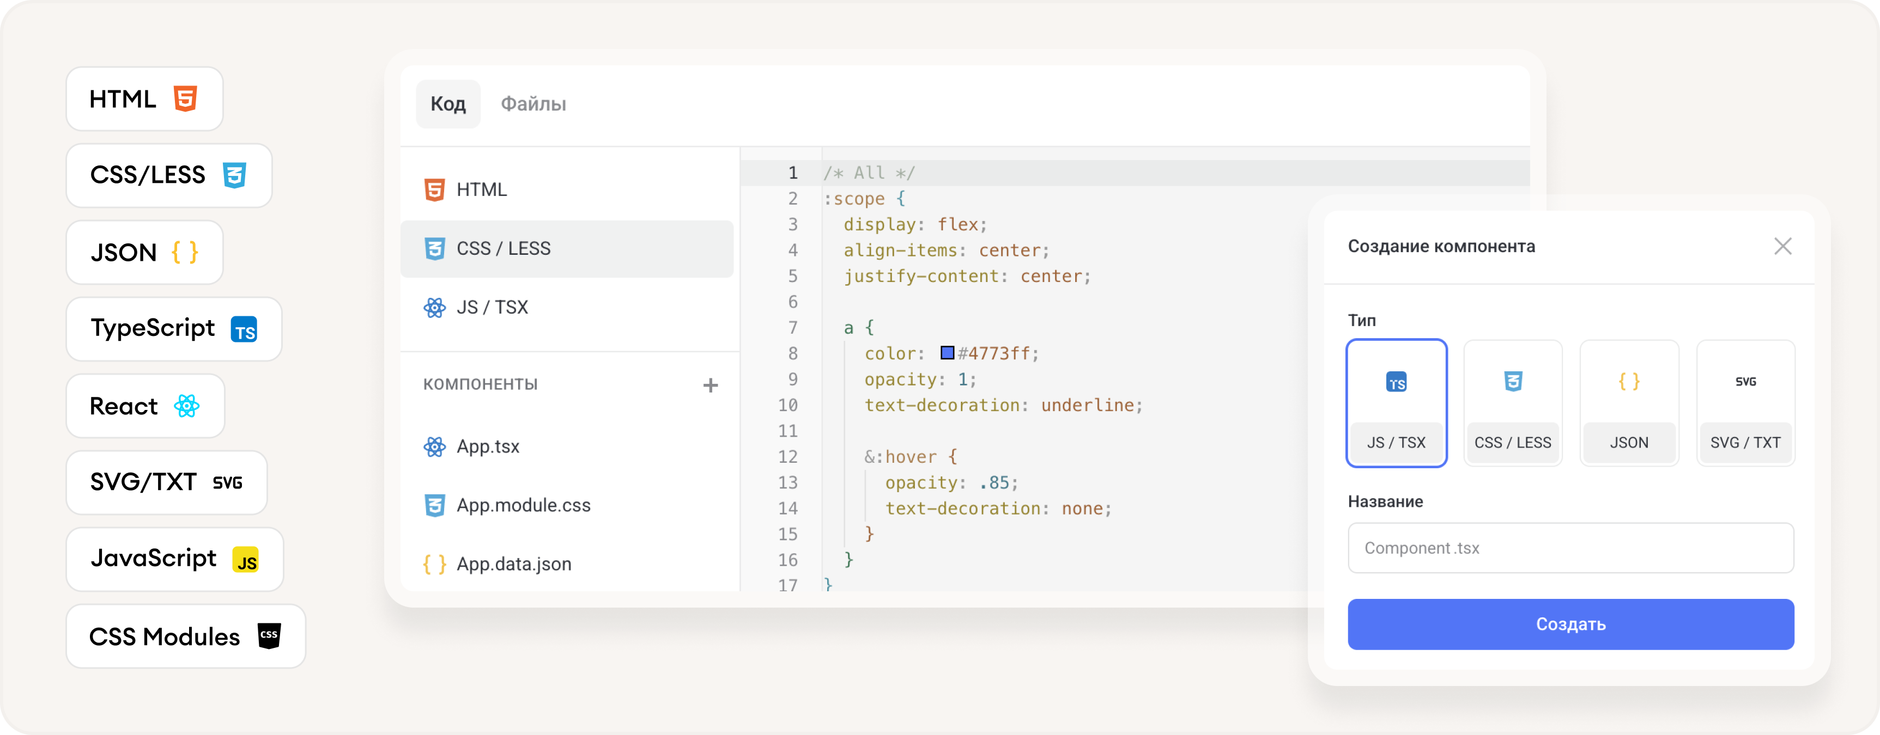Image resolution: width=1880 pixels, height=735 pixels.
Task: Open the App.module.css component
Action: pos(567,505)
